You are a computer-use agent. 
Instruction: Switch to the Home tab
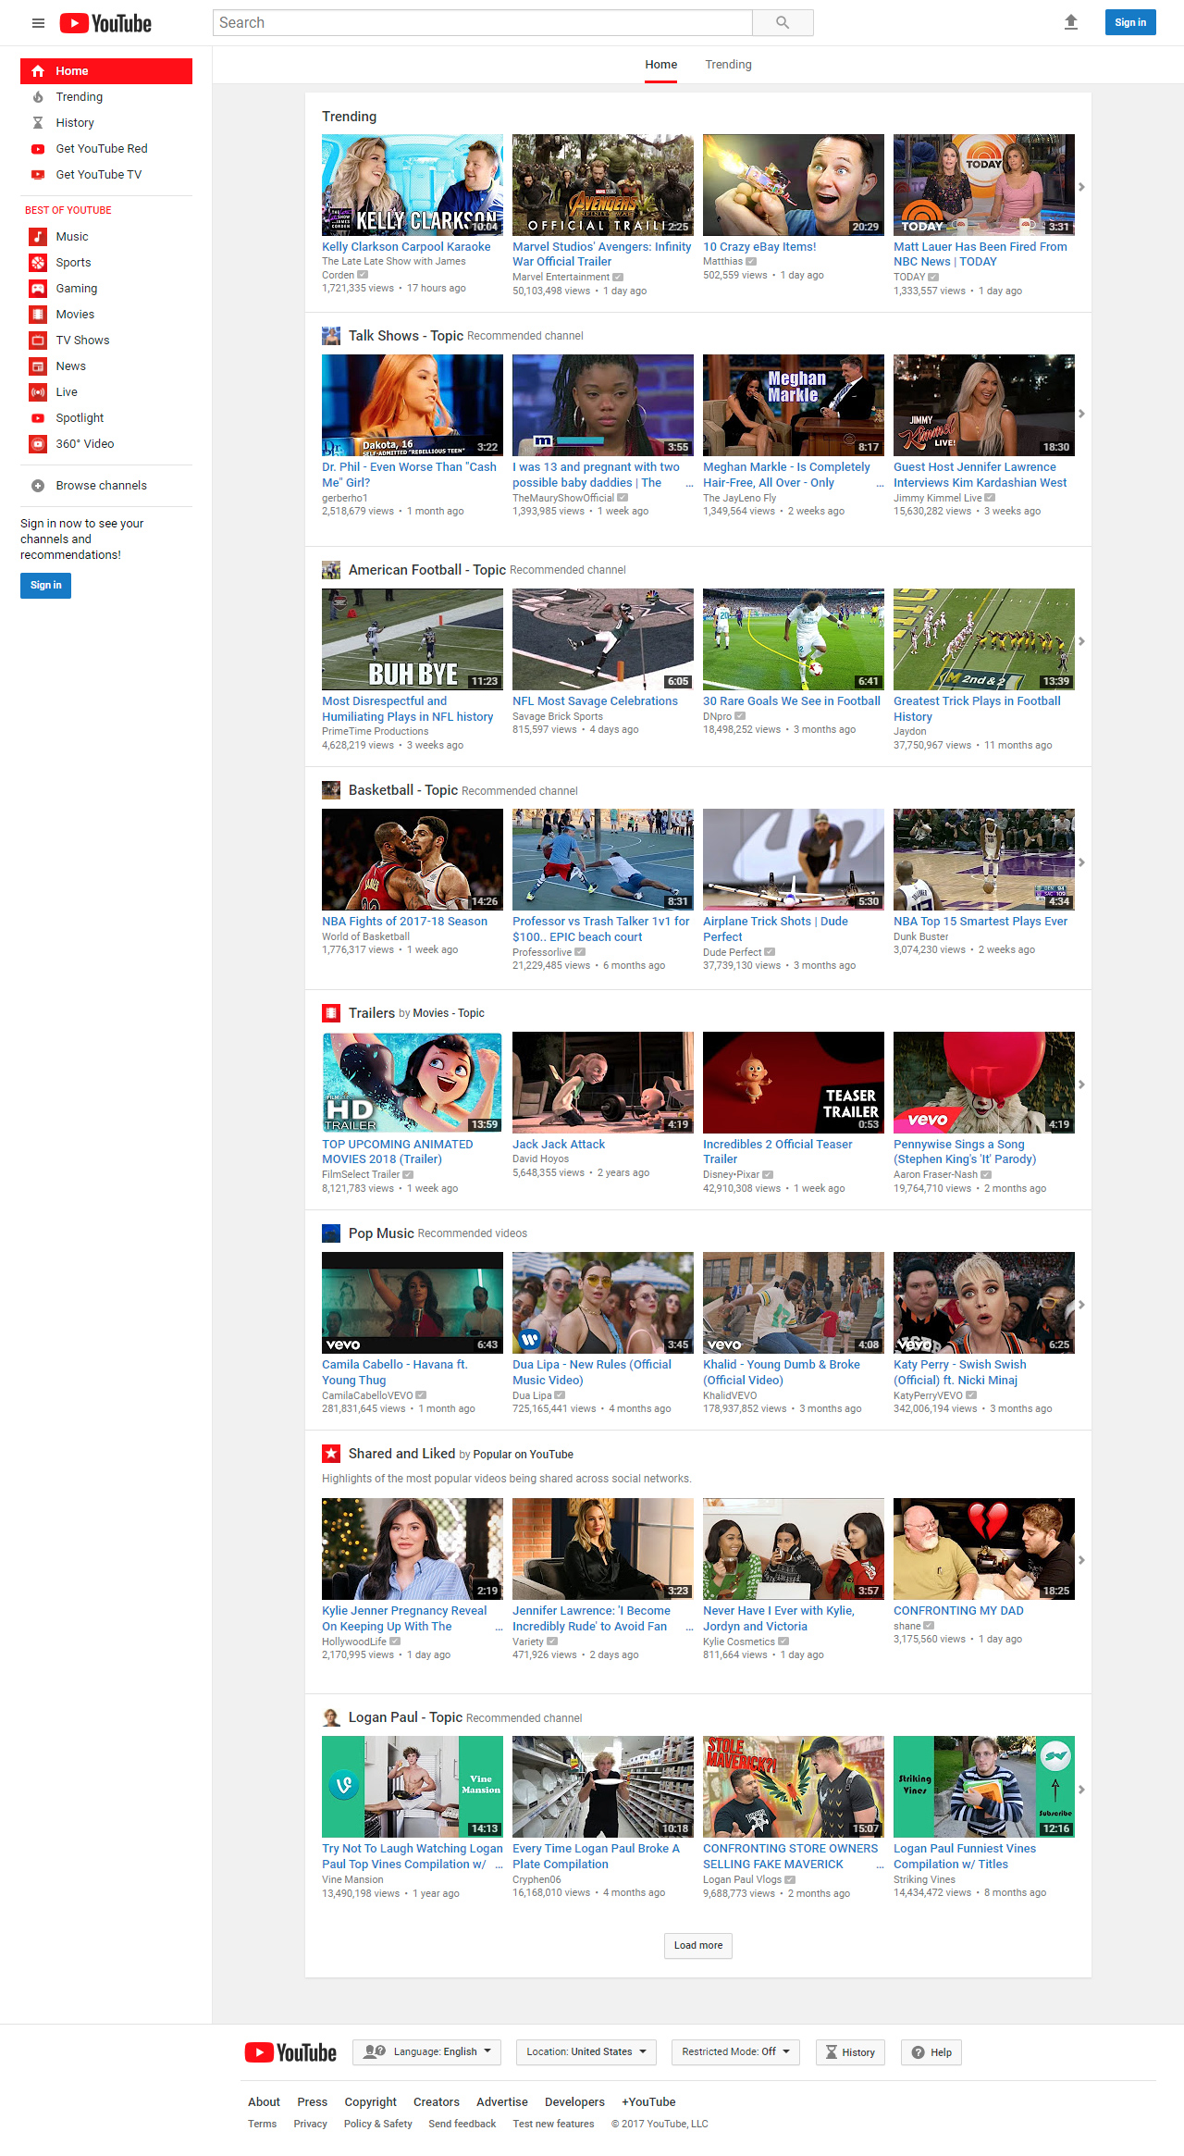(661, 65)
